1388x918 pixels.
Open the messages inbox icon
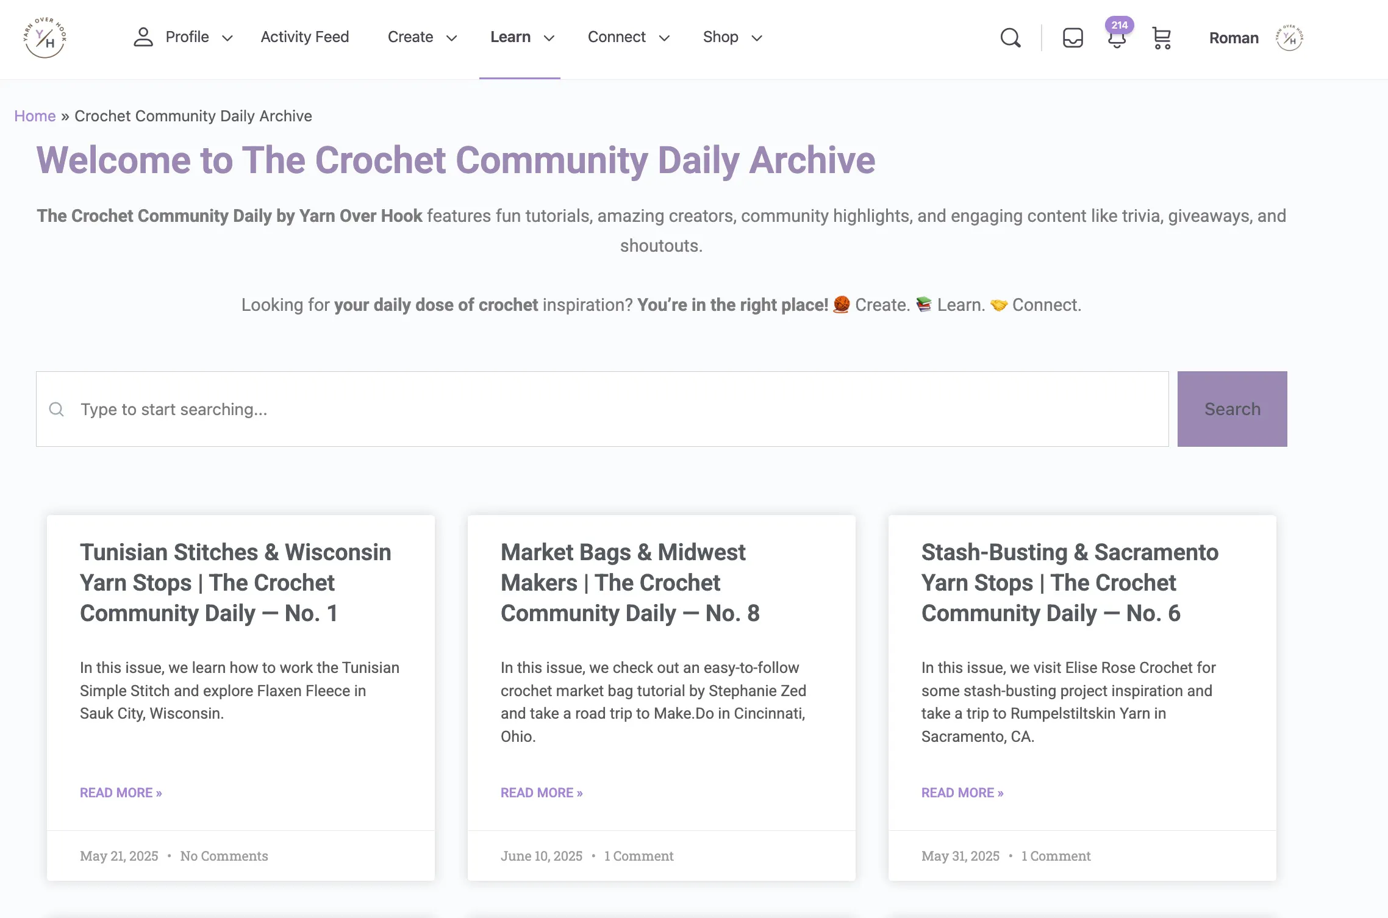1073,38
